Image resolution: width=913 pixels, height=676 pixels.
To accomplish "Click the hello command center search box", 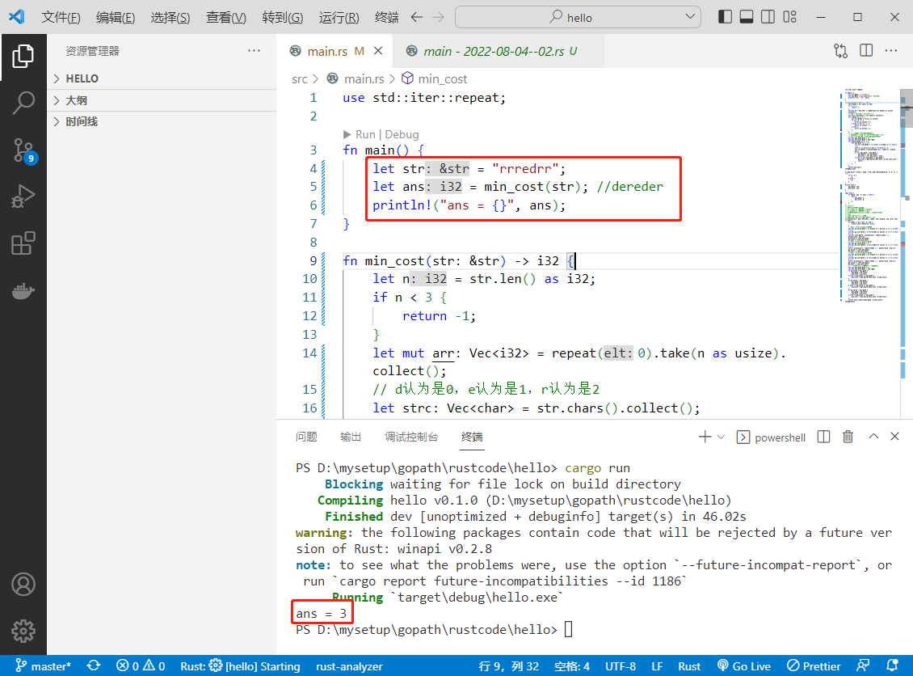I will [578, 18].
